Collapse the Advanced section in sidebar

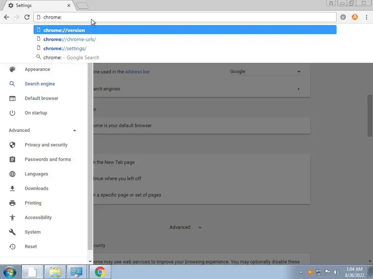point(74,130)
